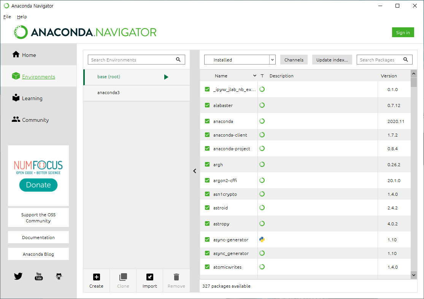Select the base (root) environment

pyautogui.click(x=137, y=77)
